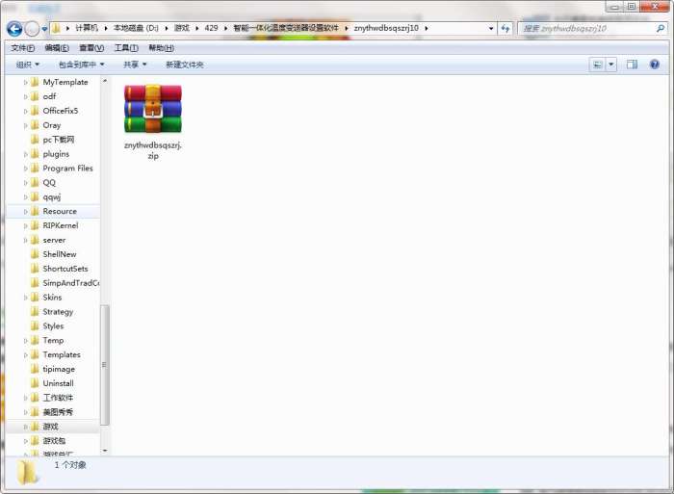Click the 美图秀秀 folder icon

36,412
